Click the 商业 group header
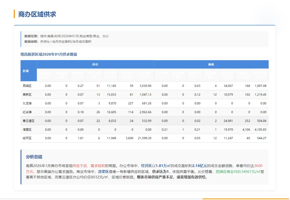Viewport: 290px width, 200px height. pyautogui.click(x=211, y=64)
